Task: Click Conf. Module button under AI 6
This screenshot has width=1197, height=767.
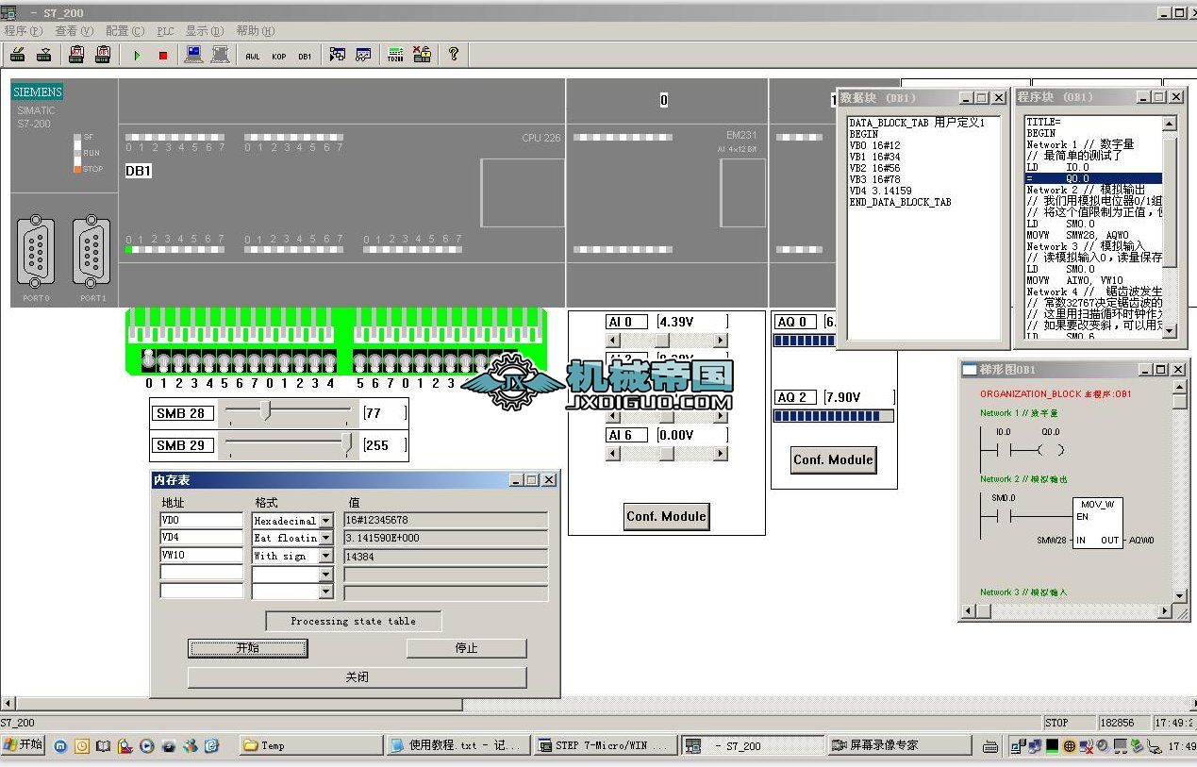Action: [666, 516]
